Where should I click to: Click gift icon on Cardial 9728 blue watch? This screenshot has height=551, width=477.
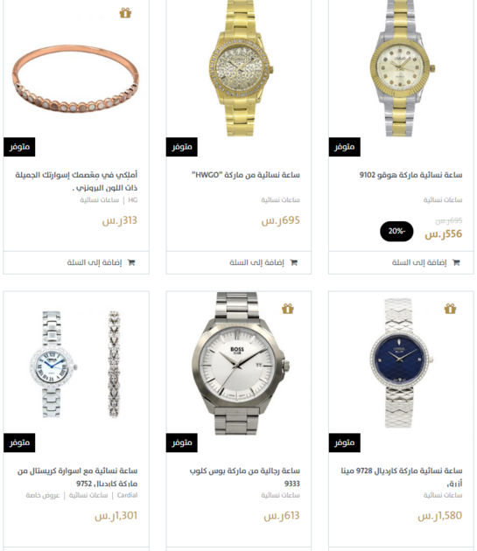pyautogui.click(x=450, y=309)
